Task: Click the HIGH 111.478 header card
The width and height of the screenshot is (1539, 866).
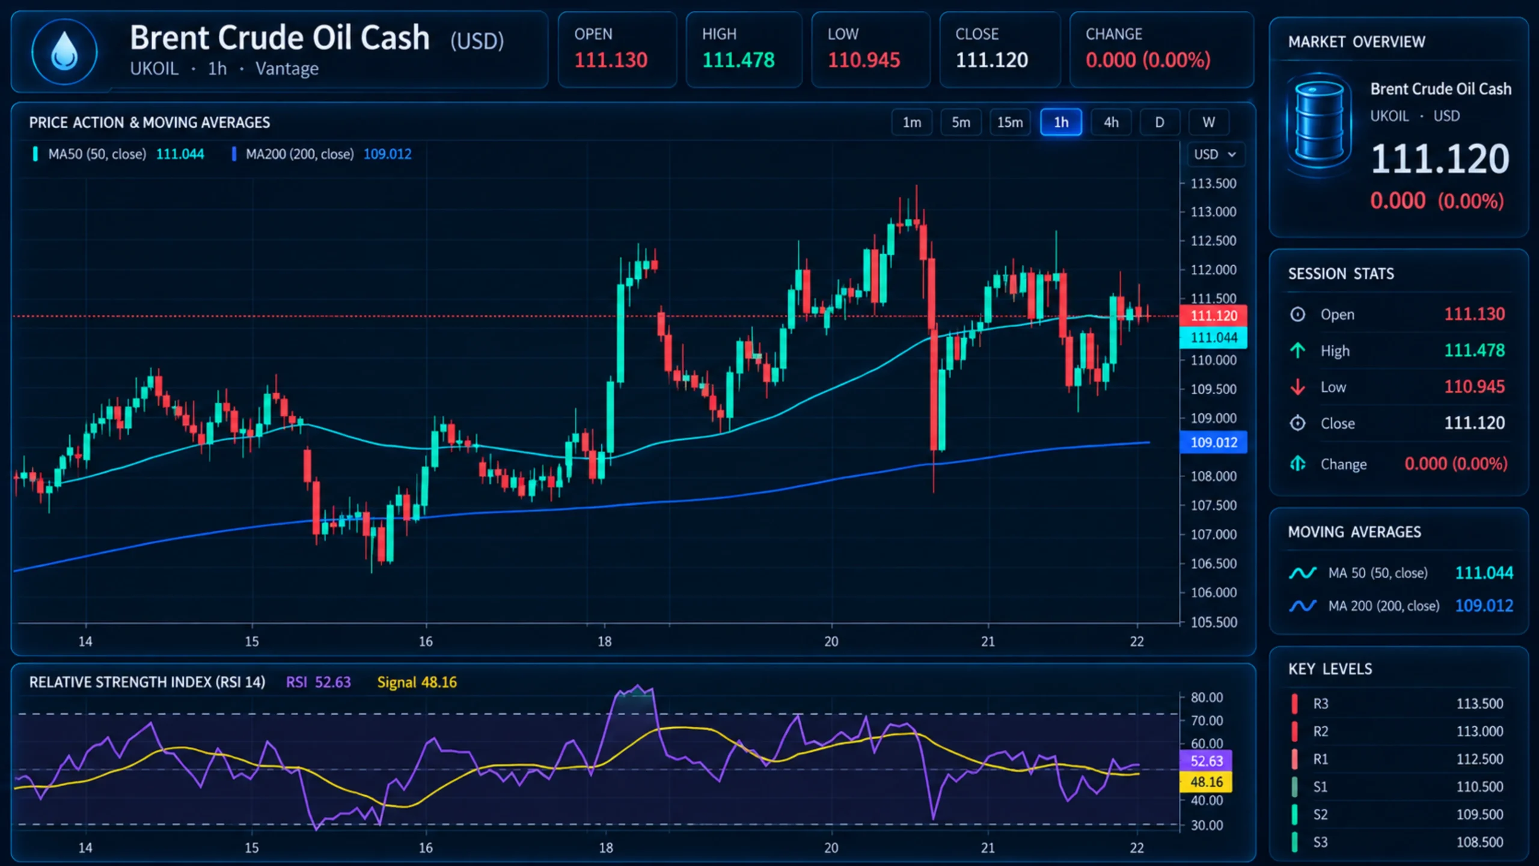Action: tap(744, 49)
